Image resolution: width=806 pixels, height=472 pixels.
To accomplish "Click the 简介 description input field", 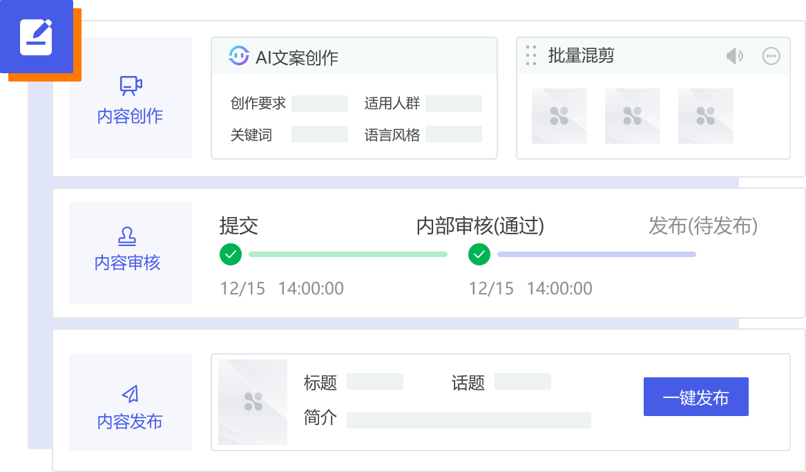I will pyautogui.click(x=468, y=419).
